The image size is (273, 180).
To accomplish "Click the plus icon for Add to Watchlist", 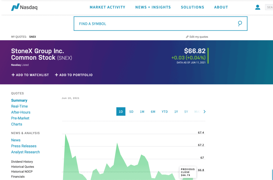I will click(x=13, y=75).
